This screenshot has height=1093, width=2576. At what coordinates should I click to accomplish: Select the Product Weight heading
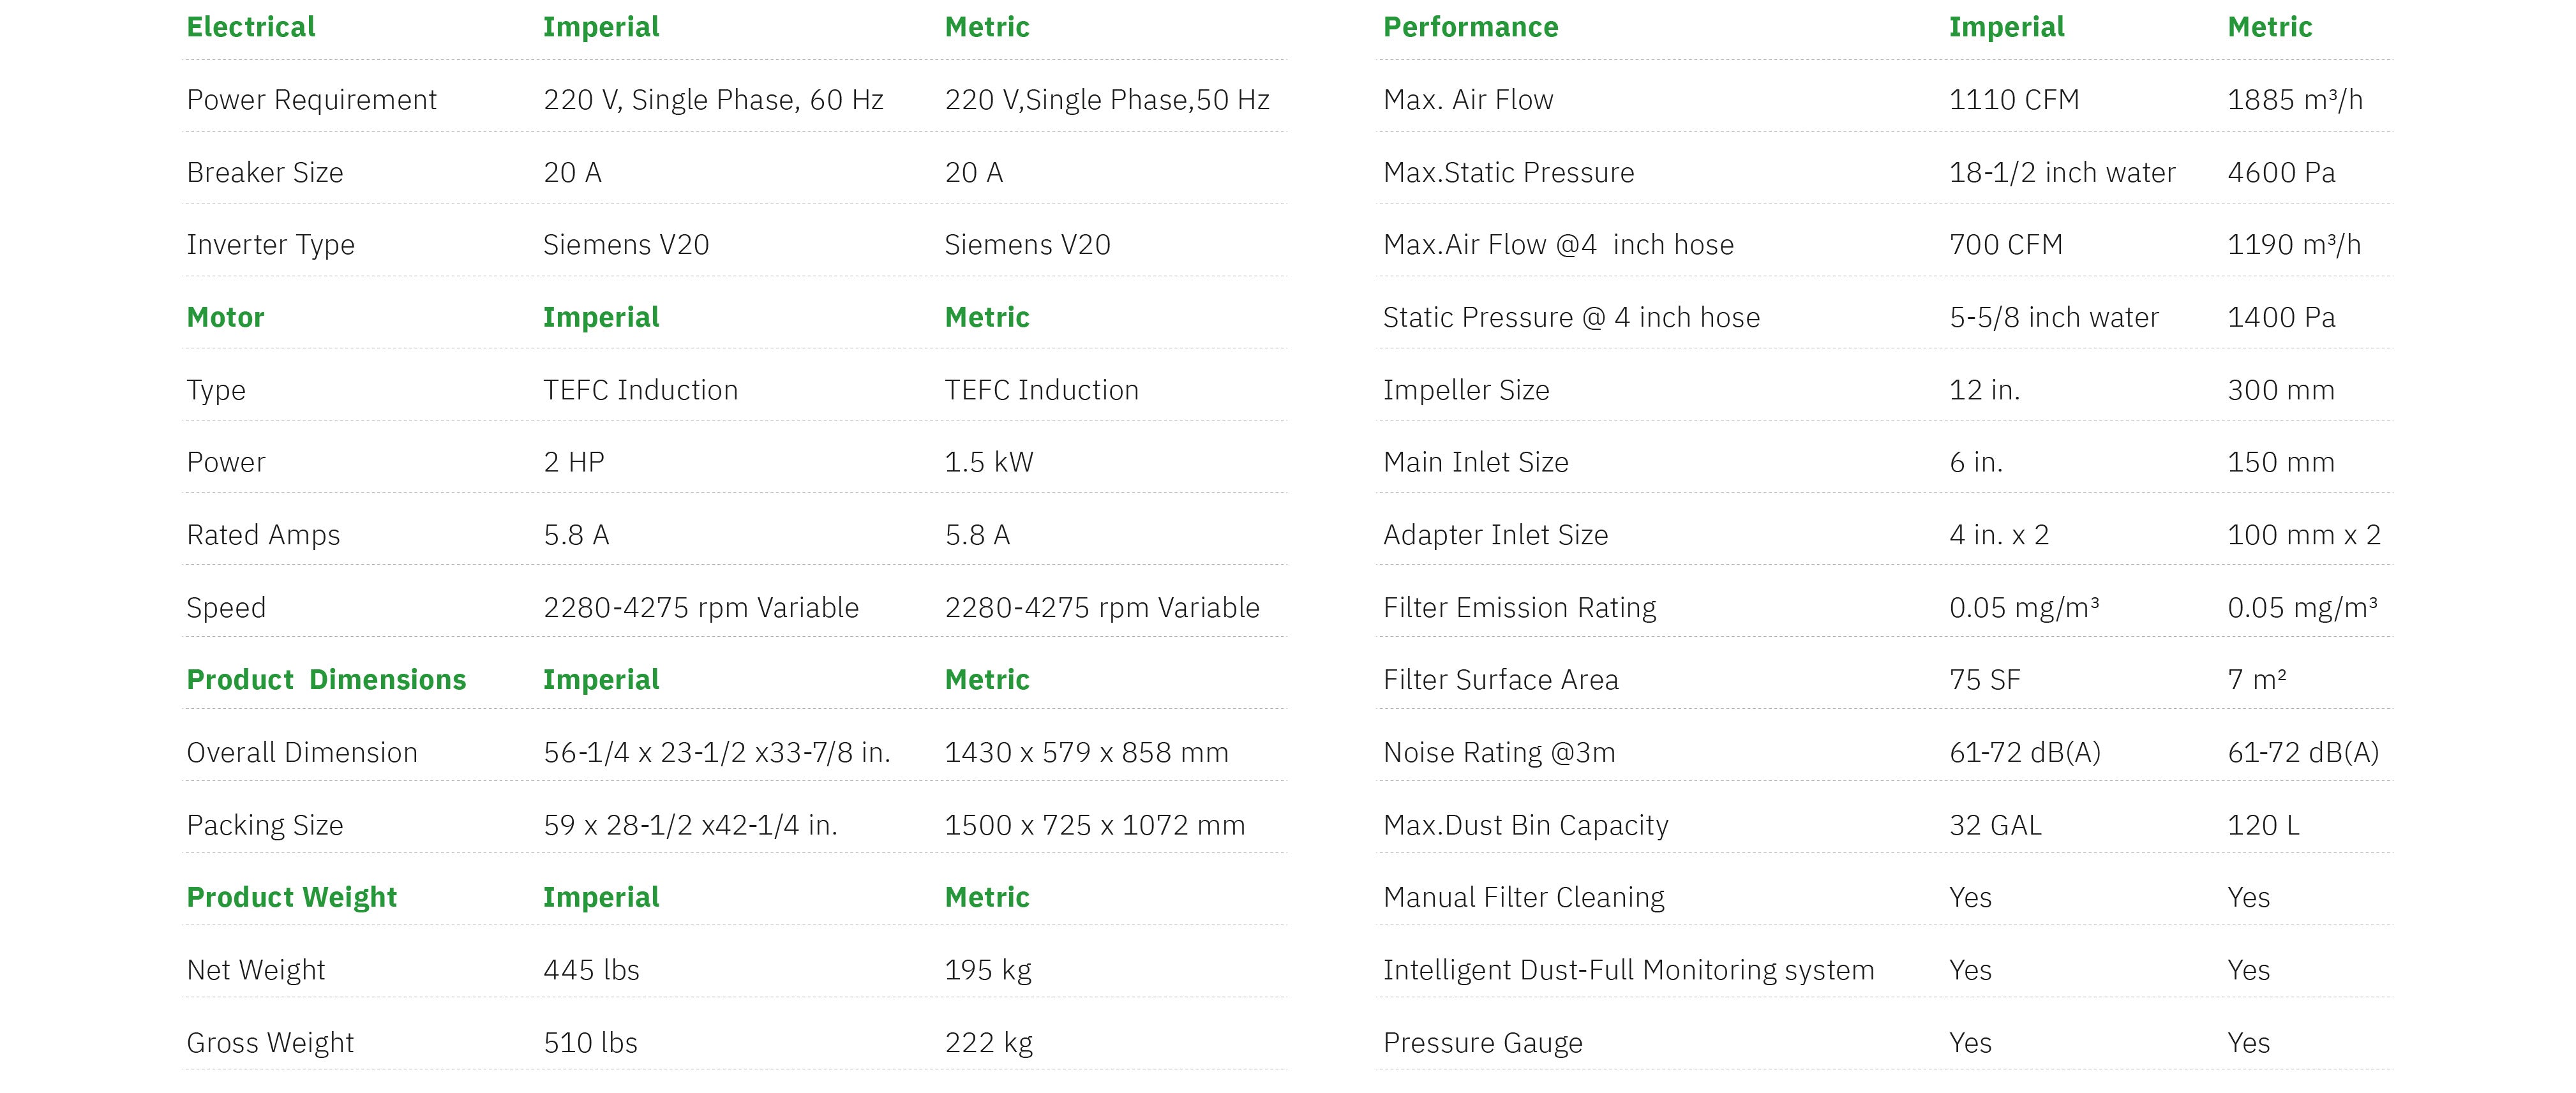click(x=292, y=897)
